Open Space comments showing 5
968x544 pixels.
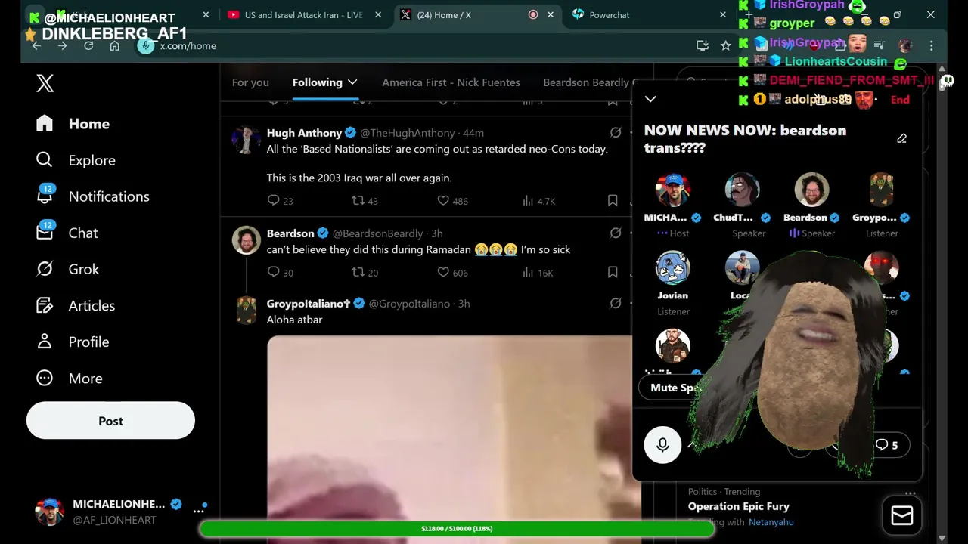coord(887,445)
